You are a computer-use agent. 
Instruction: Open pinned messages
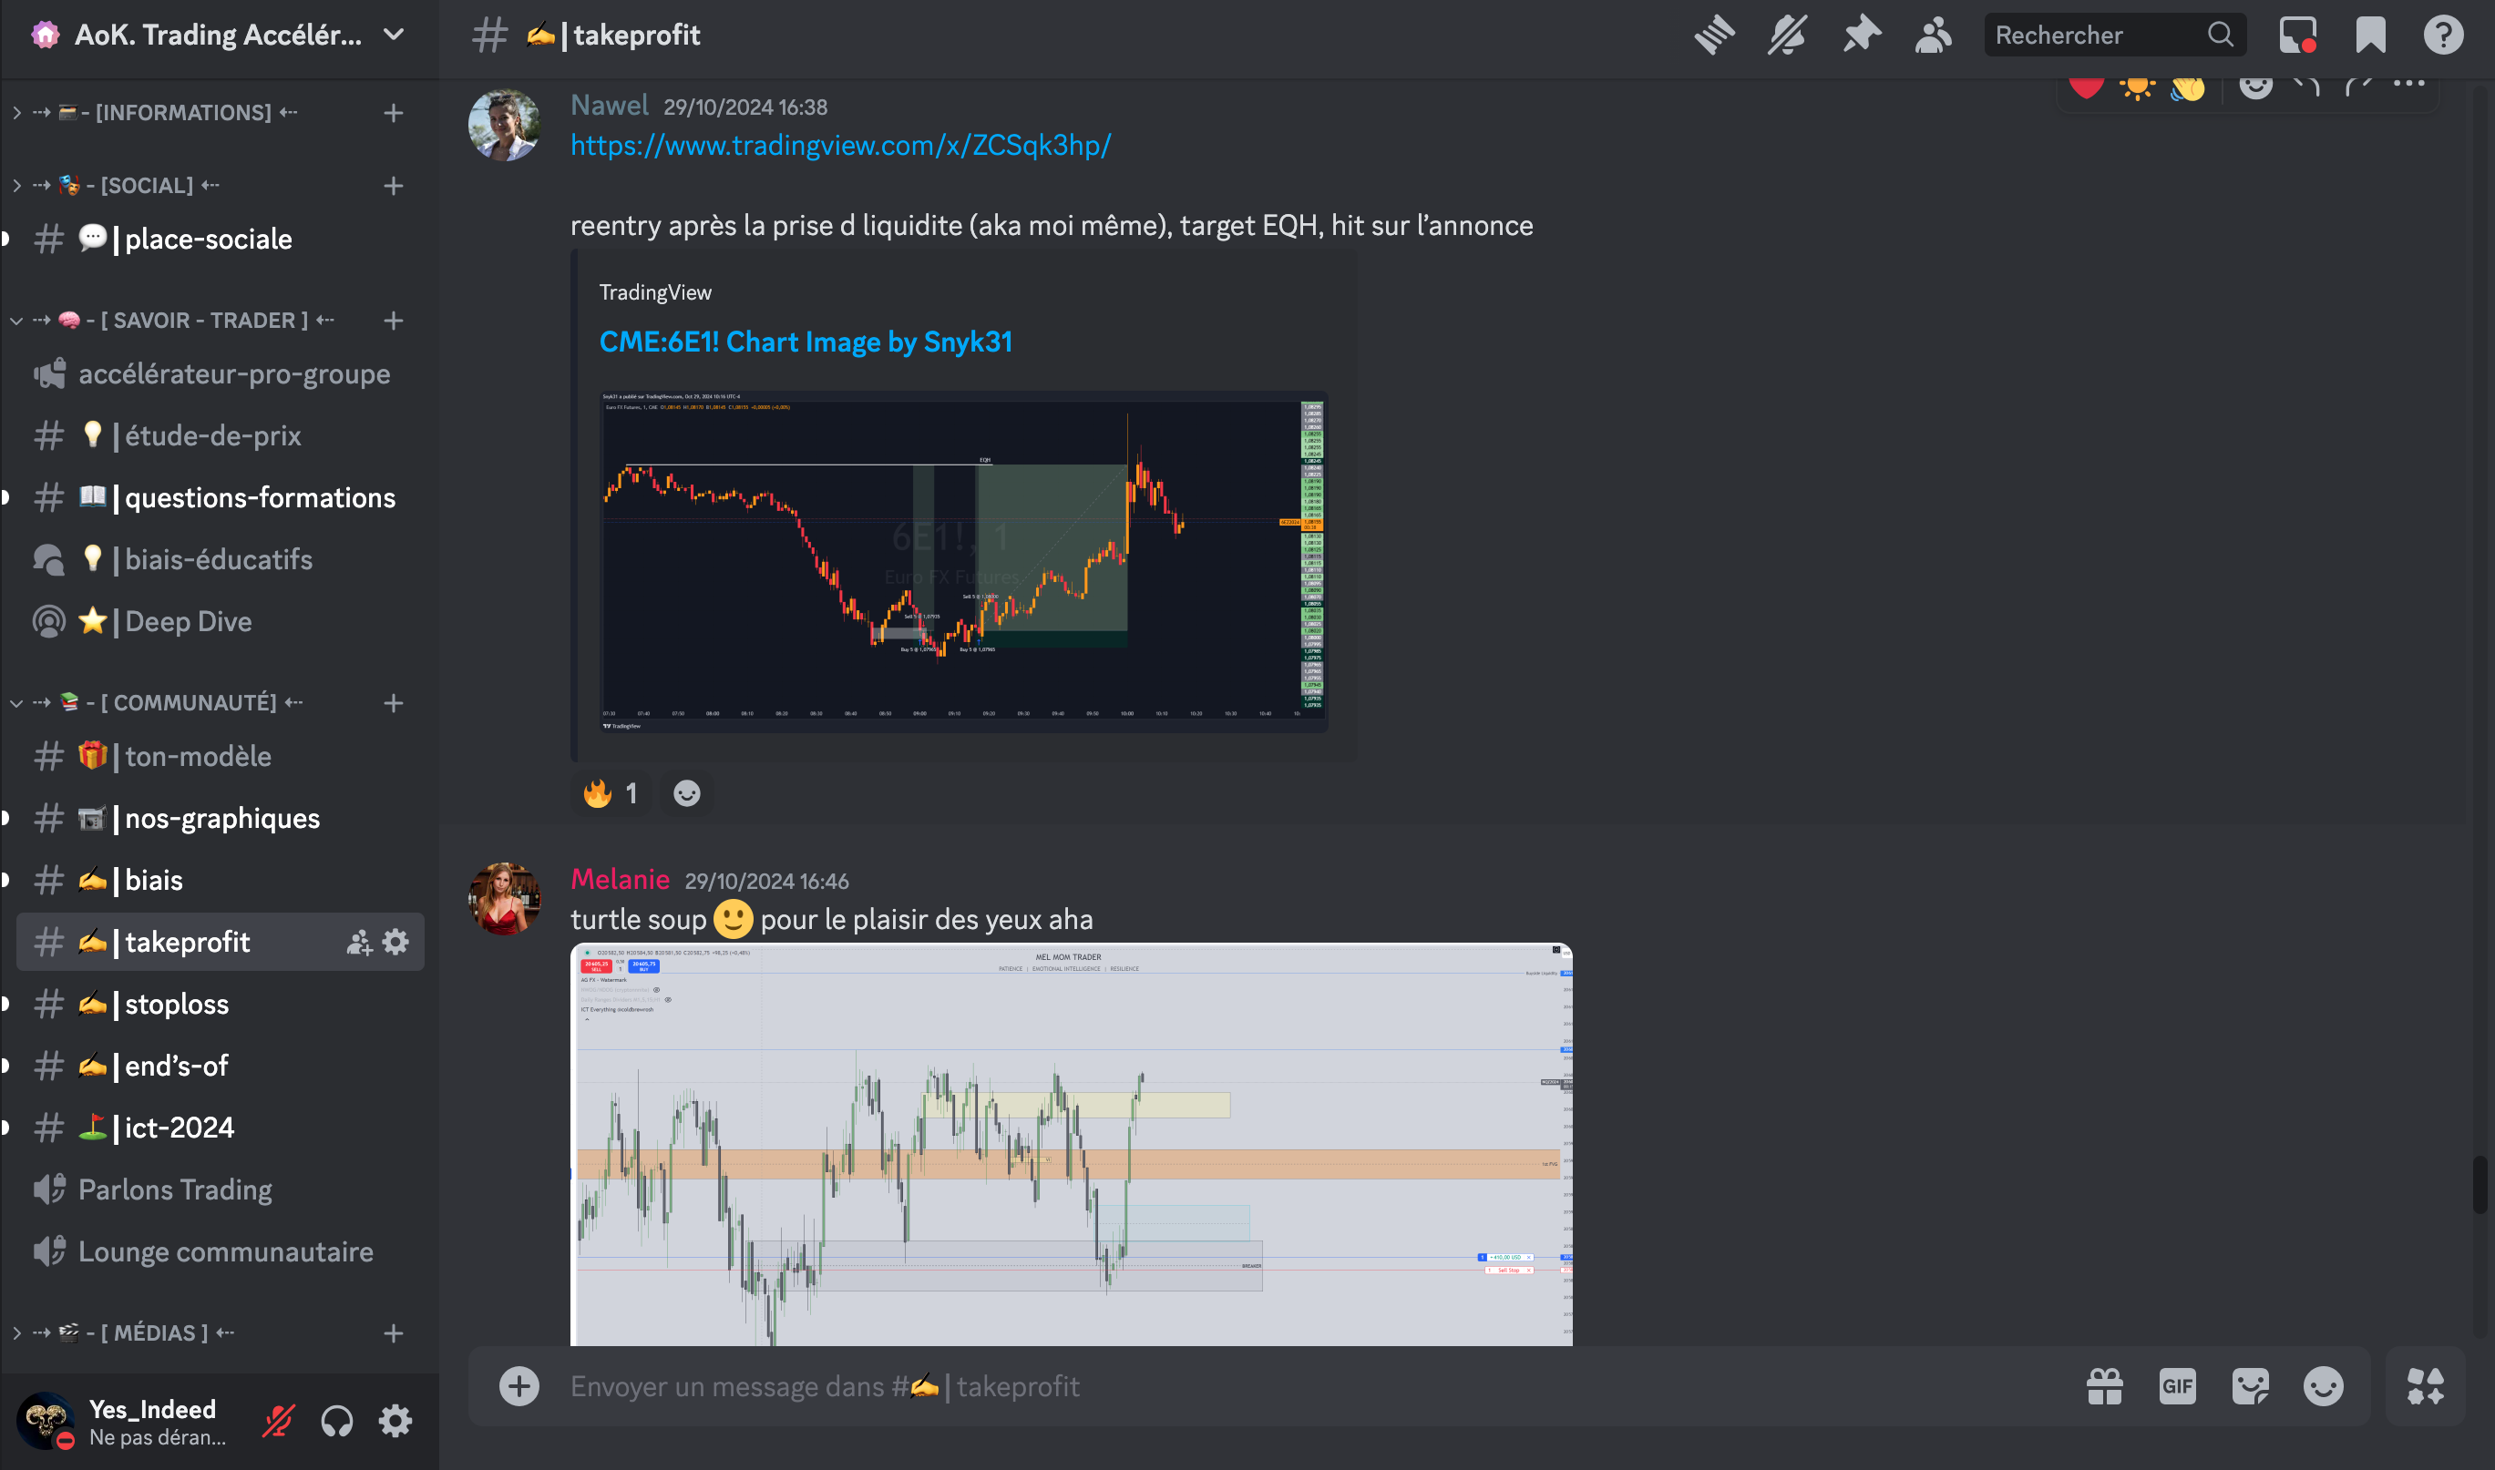pyautogui.click(x=1861, y=35)
